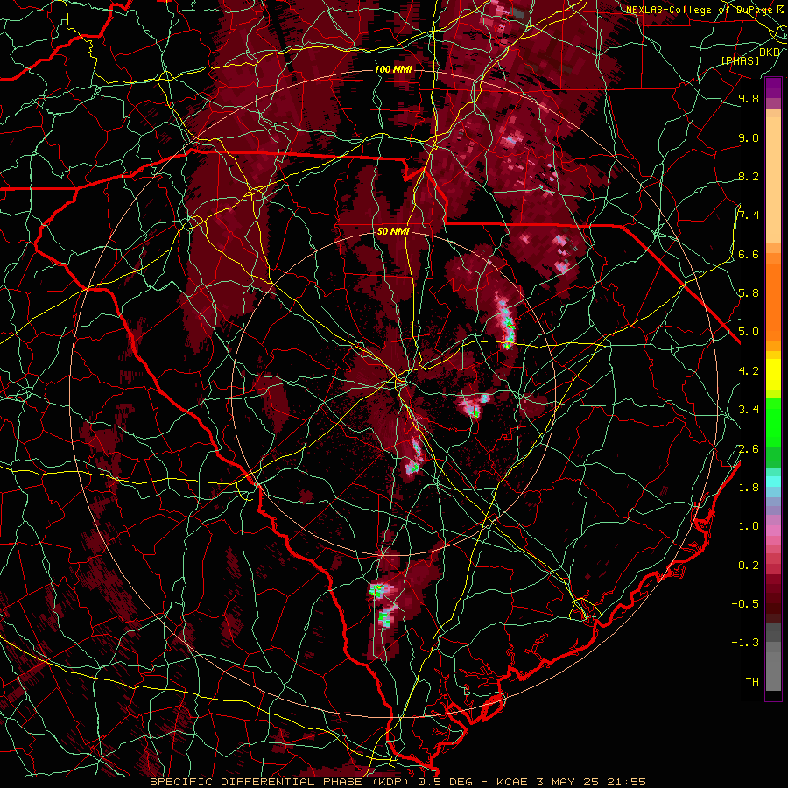Pick the purple swatch atop the color bar

point(773,88)
